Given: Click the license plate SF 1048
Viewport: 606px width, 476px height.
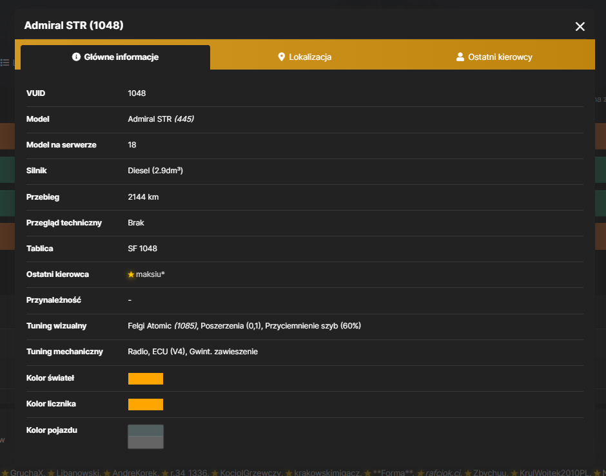Looking at the screenshot, I should [142, 249].
